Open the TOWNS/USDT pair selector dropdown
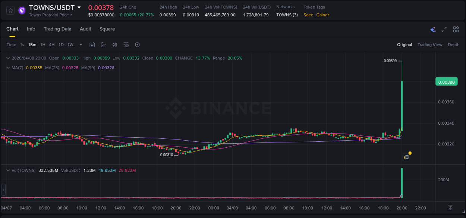The height and width of the screenshot is (218, 466). pos(79,7)
